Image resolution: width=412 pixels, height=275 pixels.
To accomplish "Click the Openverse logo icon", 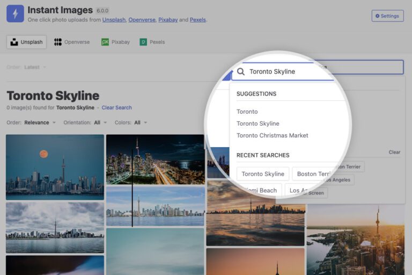I will [58, 42].
